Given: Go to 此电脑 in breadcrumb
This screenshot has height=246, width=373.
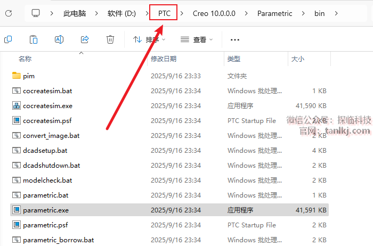Looking at the screenshot, I should click(x=75, y=13).
